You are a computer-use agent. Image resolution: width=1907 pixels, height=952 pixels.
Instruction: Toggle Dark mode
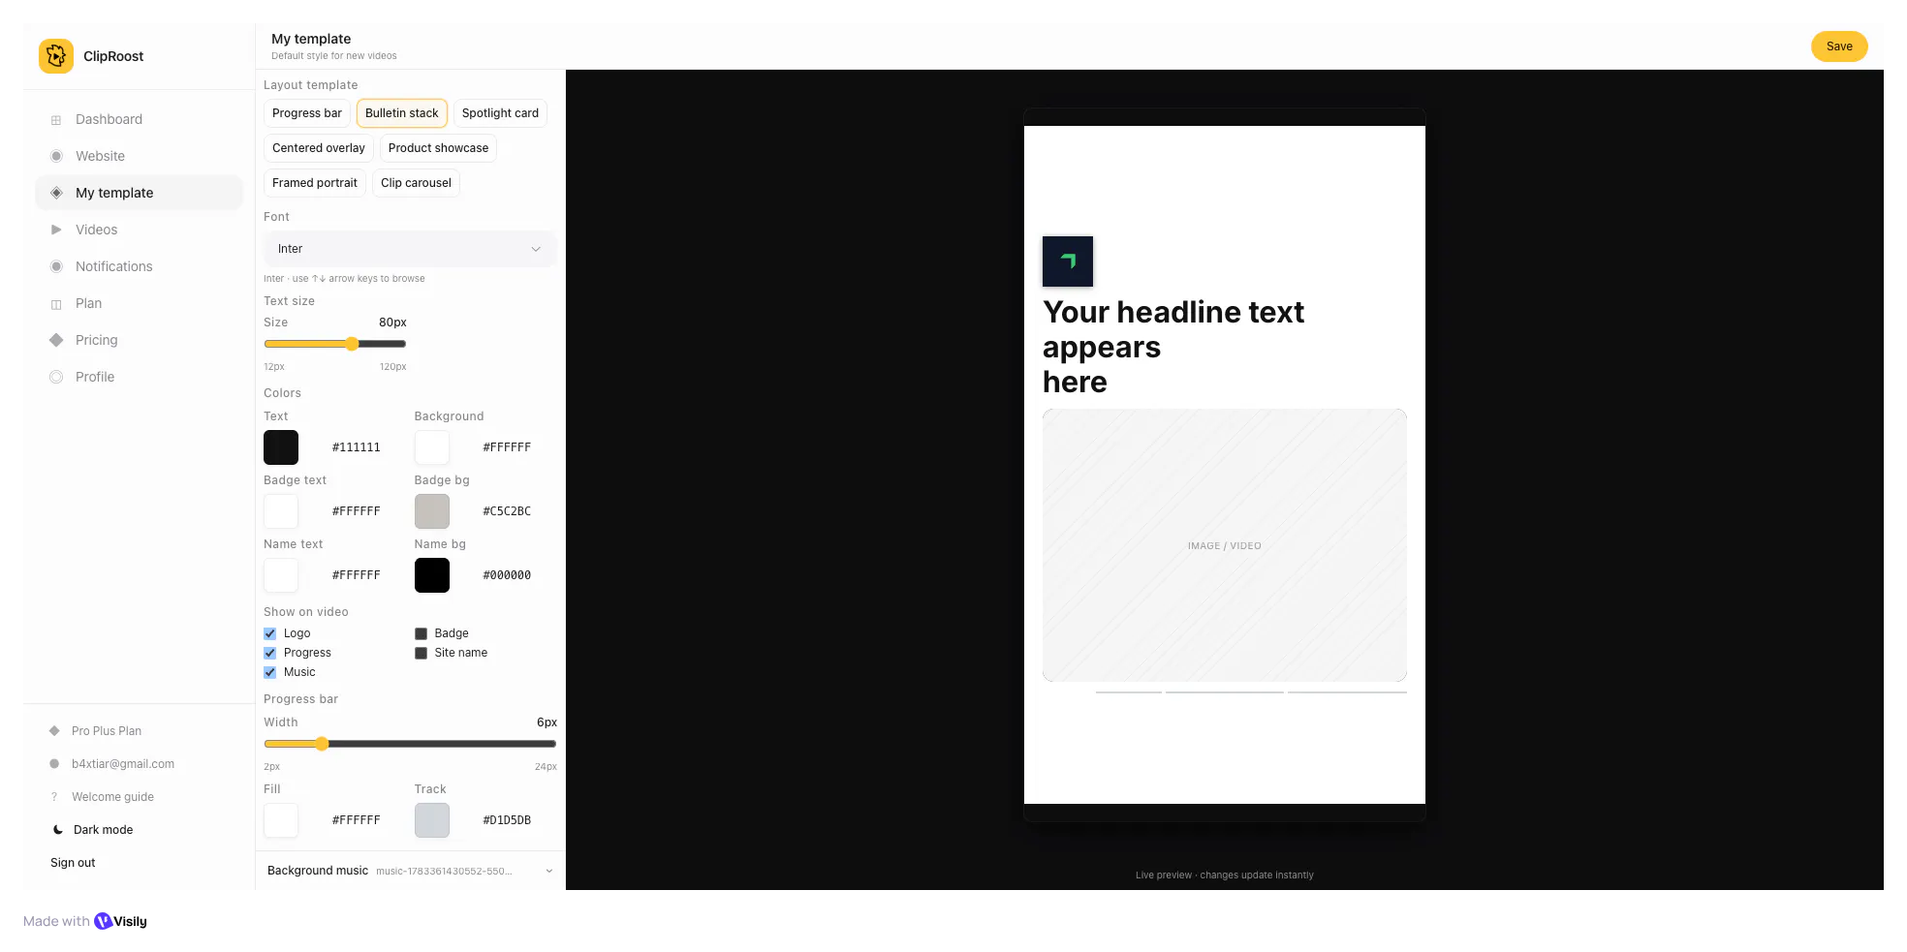pos(103,830)
